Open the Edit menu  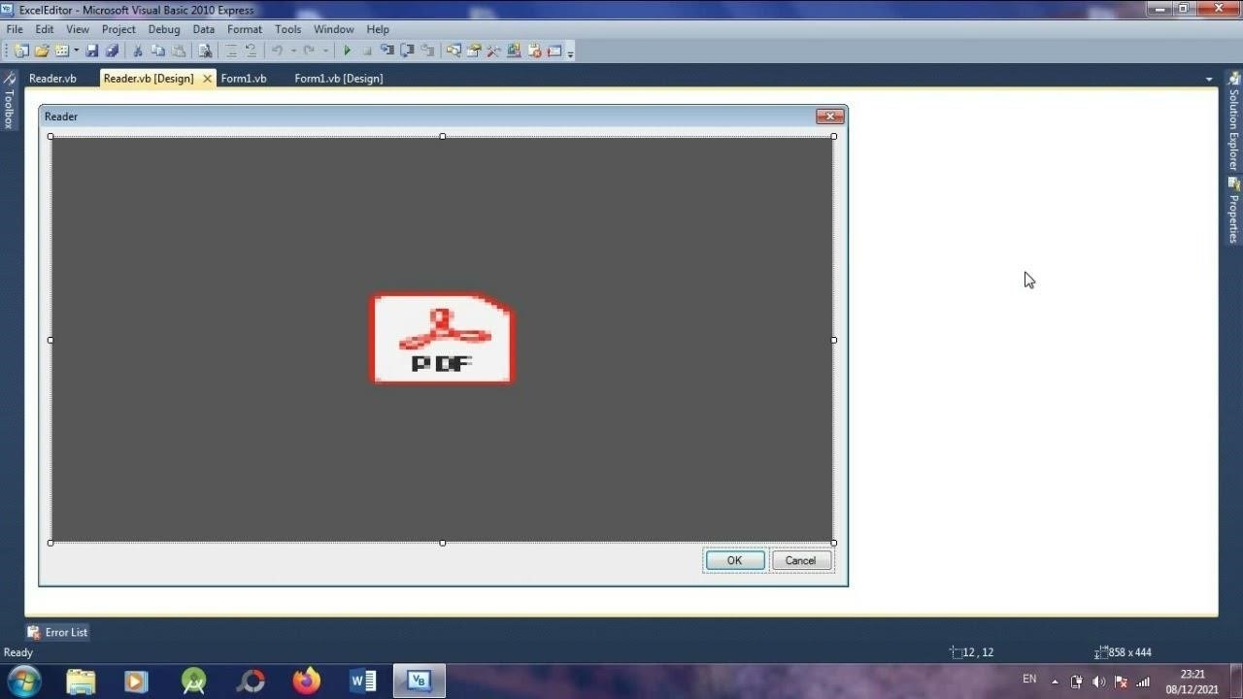tap(45, 29)
